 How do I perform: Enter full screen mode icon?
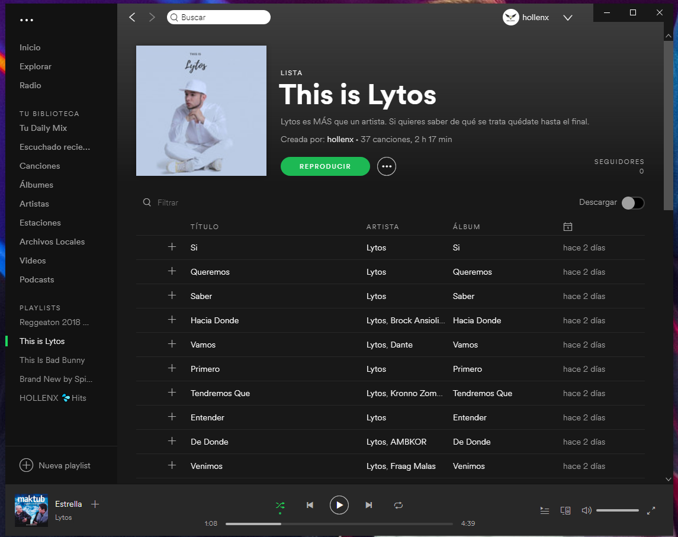click(x=651, y=510)
